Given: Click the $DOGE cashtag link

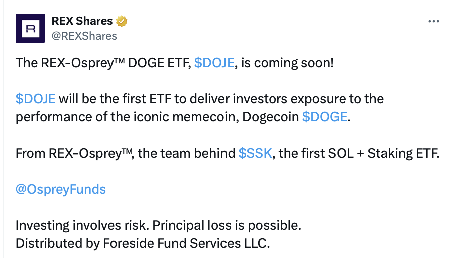Looking at the screenshot, I should [324, 116].
